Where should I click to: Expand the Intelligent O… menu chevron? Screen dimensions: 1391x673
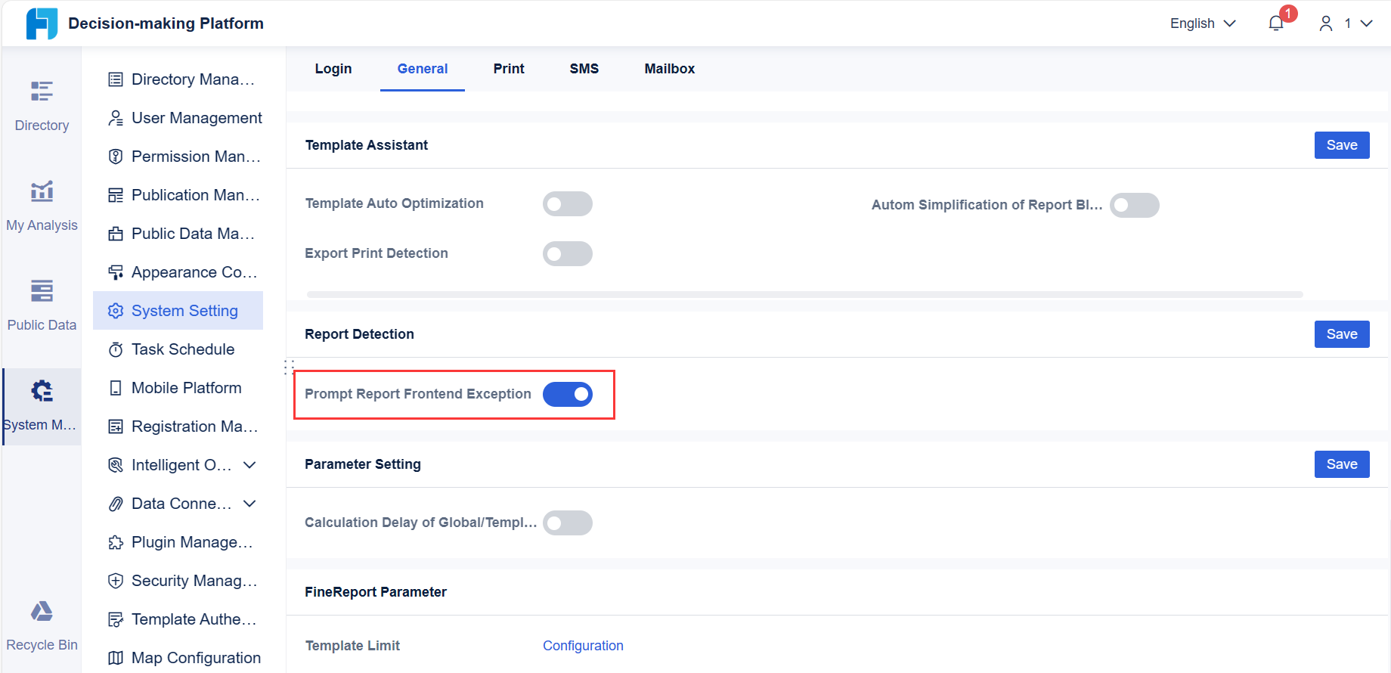(x=249, y=465)
